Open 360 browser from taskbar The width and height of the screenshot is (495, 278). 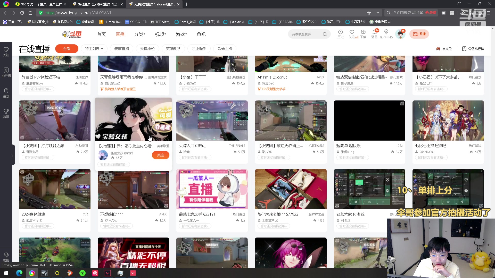pyautogui.click(x=32, y=273)
